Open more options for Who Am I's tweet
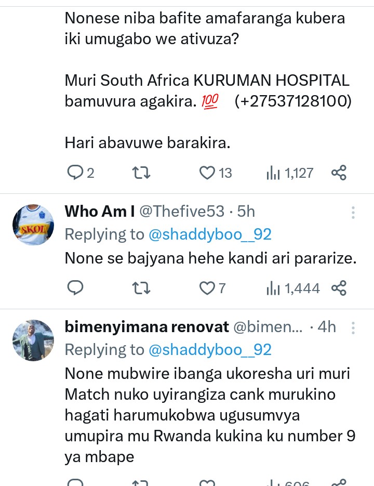Image resolution: width=374 pixels, height=486 pixels. [x=353, y=212]
